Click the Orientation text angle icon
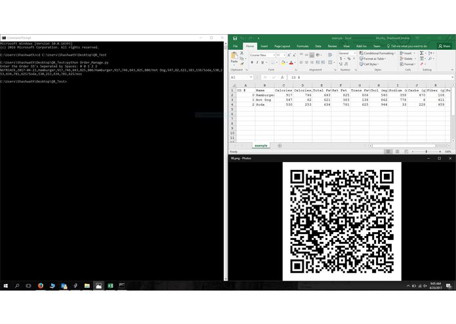The height and width of the screenshot is (324, 456). pos(318,54)
